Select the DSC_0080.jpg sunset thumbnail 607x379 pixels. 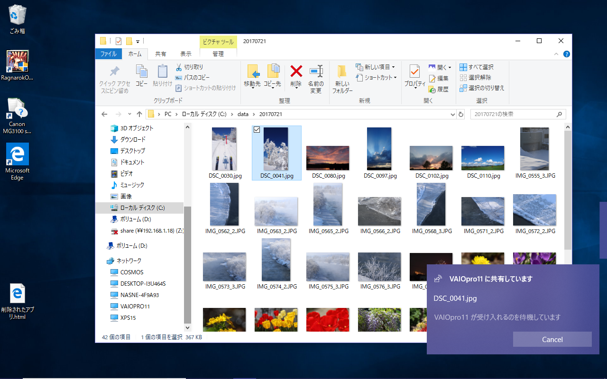pos(328,162)
